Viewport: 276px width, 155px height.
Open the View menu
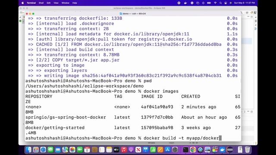[56, 3]
